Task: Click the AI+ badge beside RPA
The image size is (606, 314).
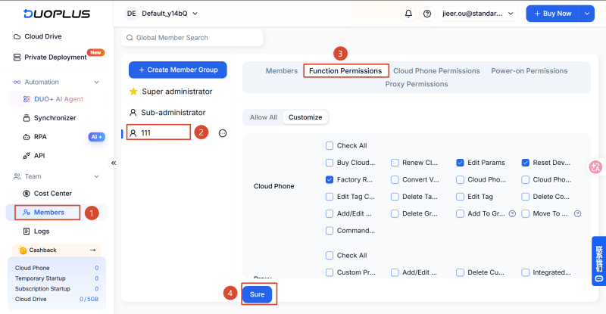Action: (96, 137)
